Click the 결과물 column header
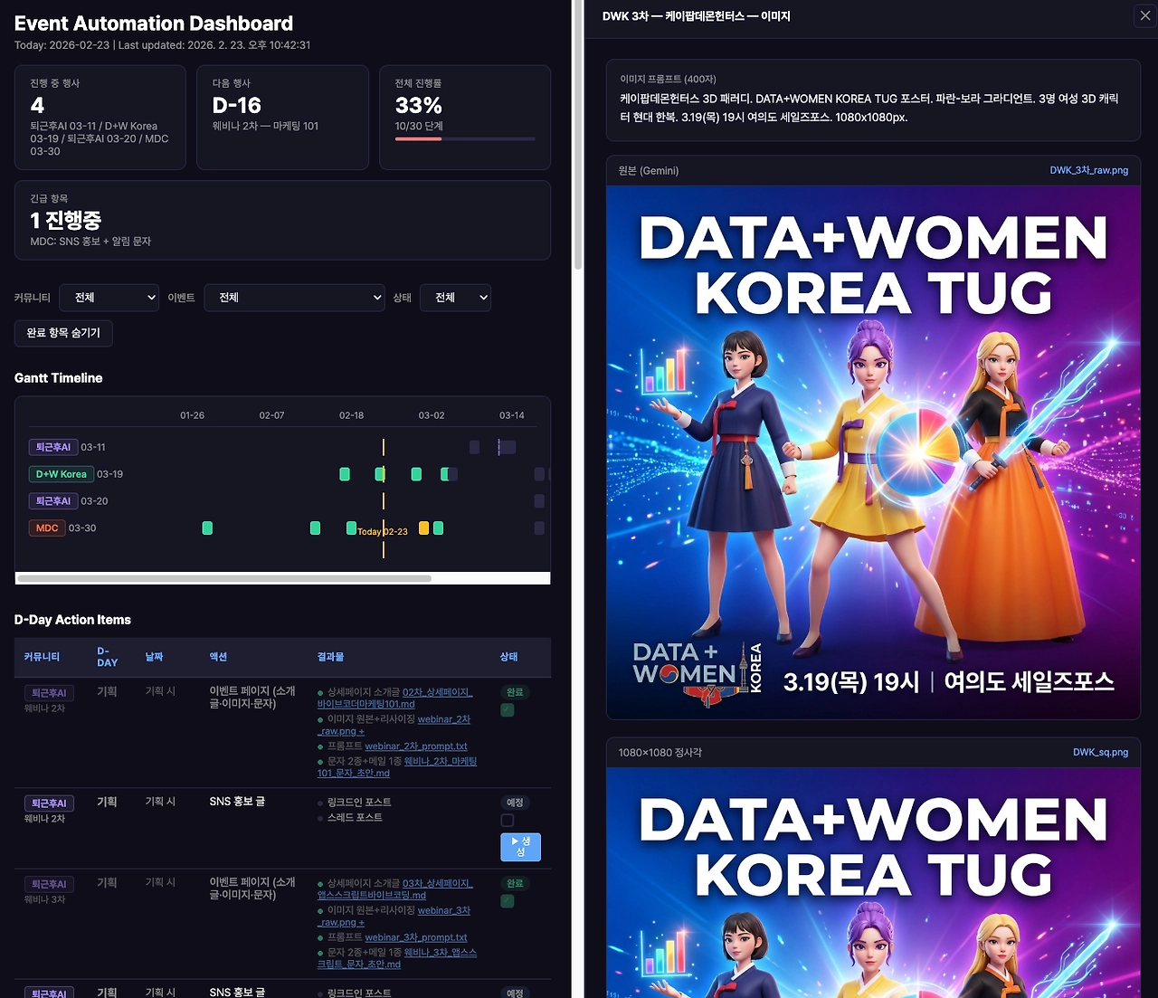Viewport: 1158px width, 998px height. 330,657
